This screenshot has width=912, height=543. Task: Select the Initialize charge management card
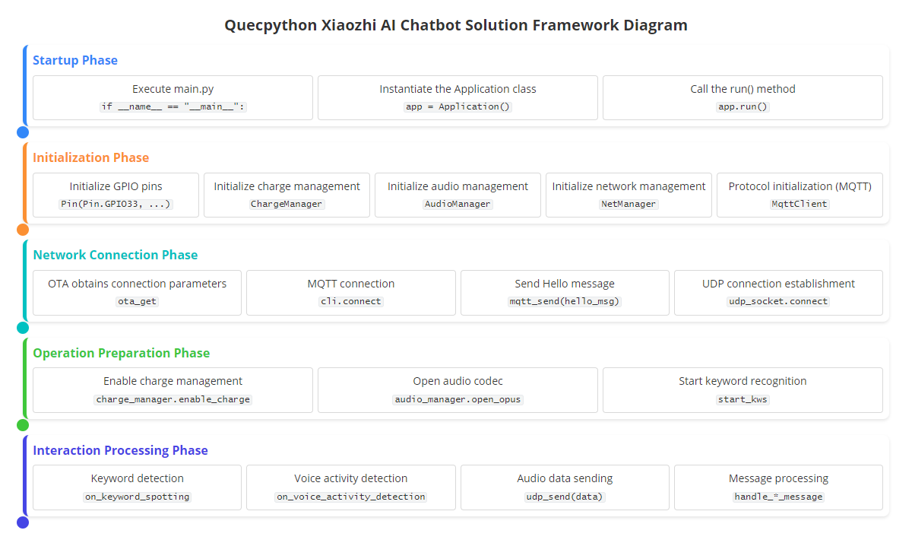tap(287, 195)
